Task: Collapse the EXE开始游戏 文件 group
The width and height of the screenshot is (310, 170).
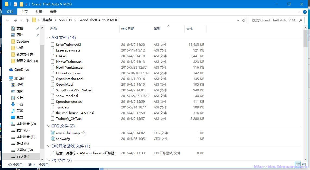Action: coord(49,146)
